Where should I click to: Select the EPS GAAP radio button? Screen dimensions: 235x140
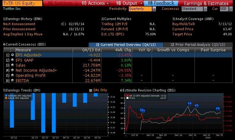(x=12, y=60)
